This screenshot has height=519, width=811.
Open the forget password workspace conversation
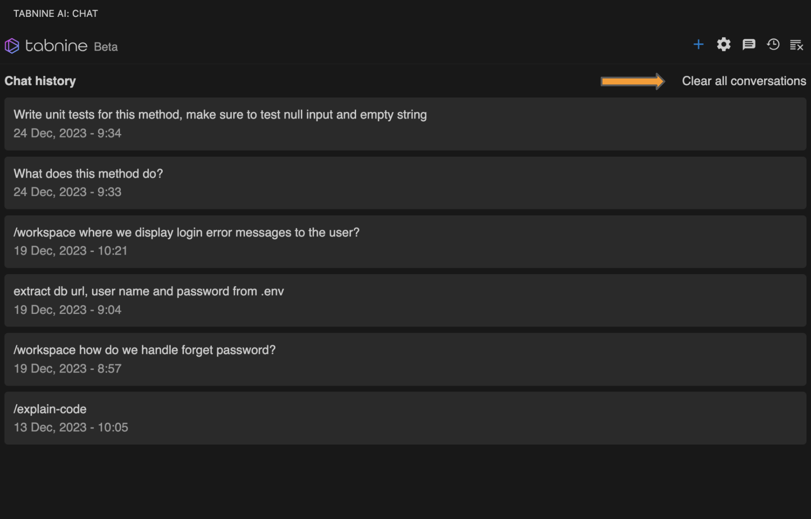(x=144, y=350)
